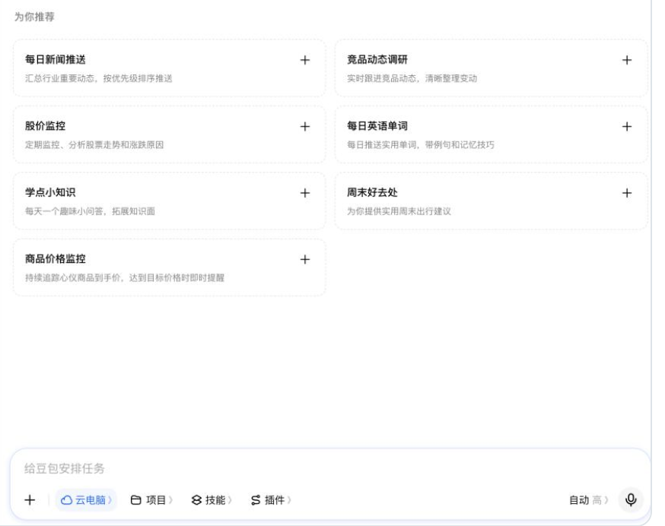Click description 为你提供实用周末出行建议

[399, 211]
